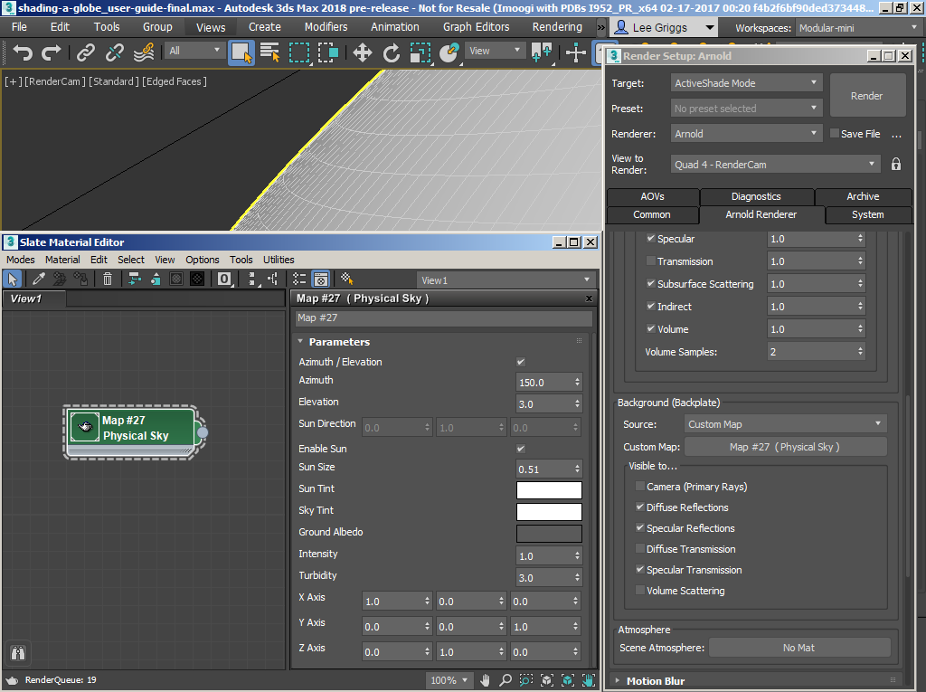This screenshot has width=926, height=692.
Task: Select the Select and Move tool
Action: [363, 52]
